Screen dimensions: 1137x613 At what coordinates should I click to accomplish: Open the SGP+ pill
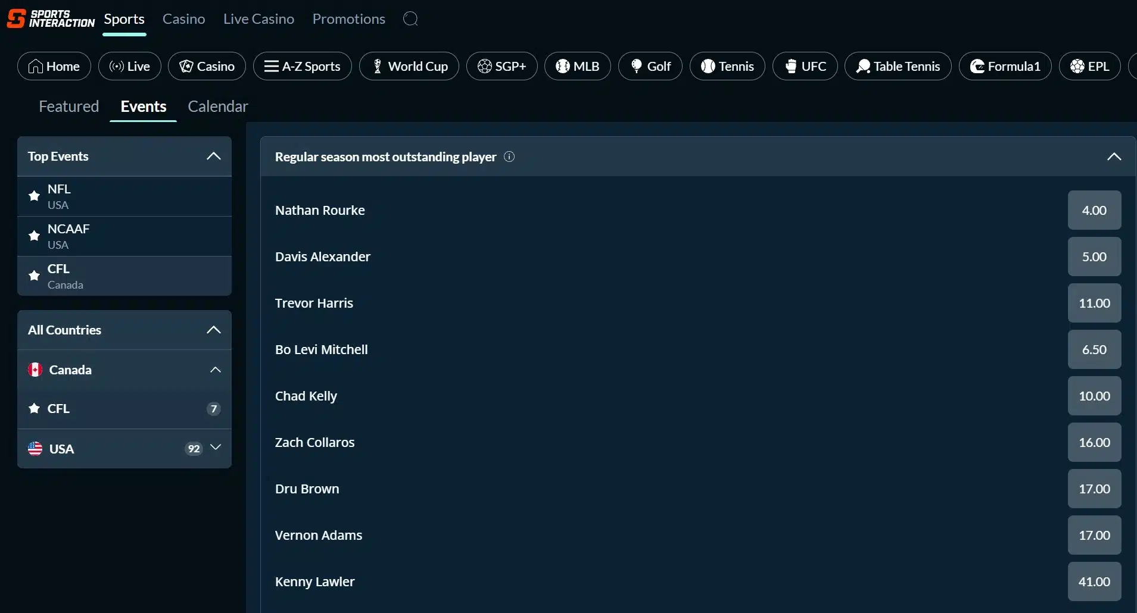coord(502,66)
